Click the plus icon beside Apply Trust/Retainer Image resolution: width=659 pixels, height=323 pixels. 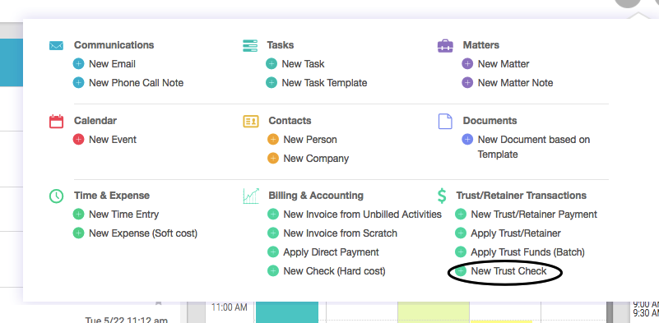pos(461,233)
